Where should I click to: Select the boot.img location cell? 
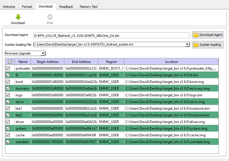pos(171,82)
